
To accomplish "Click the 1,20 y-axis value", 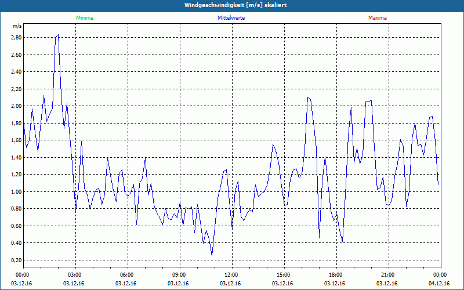I will [x=17, y=175].
